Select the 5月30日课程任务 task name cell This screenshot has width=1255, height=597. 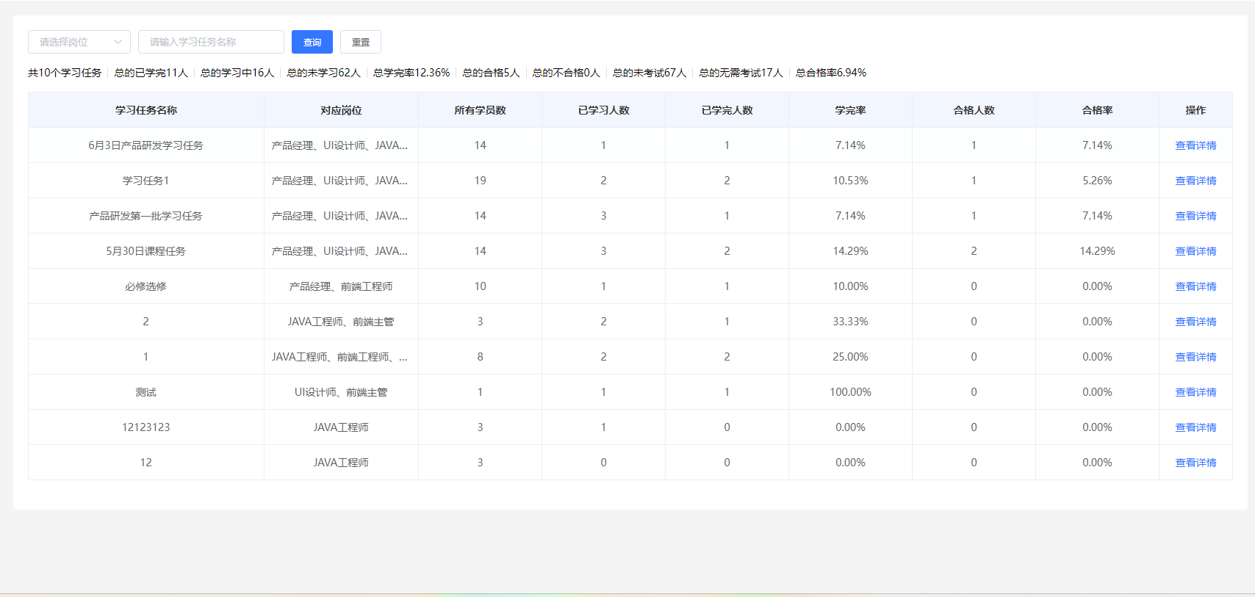(x=146, y=251)
